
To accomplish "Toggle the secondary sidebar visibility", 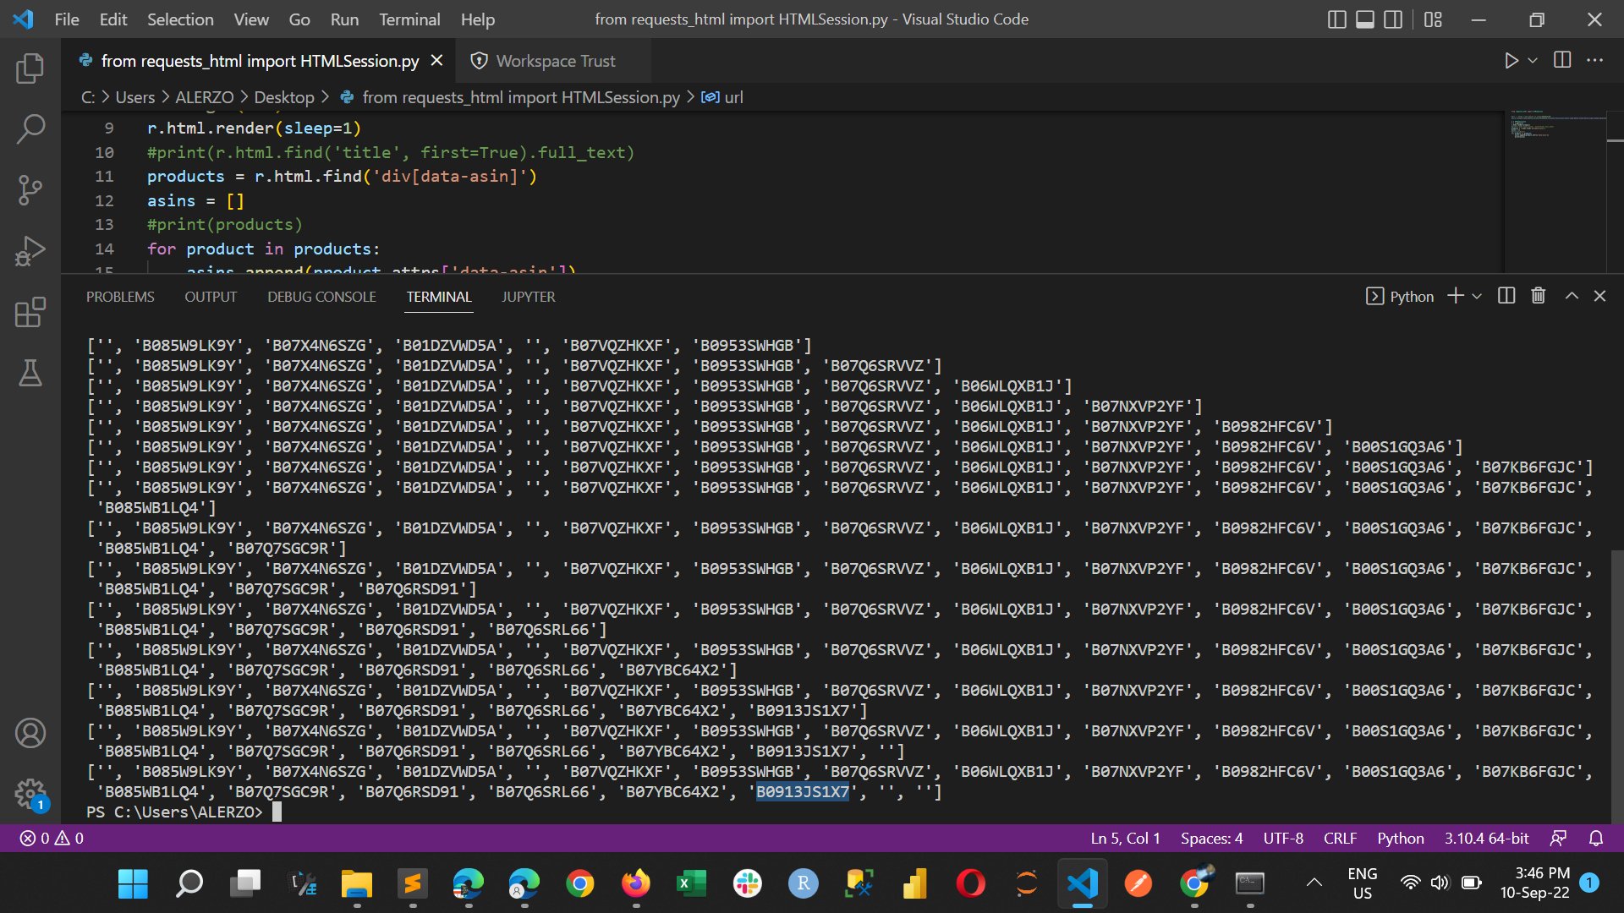I will pyautogui.click(x=1393, y=19).
